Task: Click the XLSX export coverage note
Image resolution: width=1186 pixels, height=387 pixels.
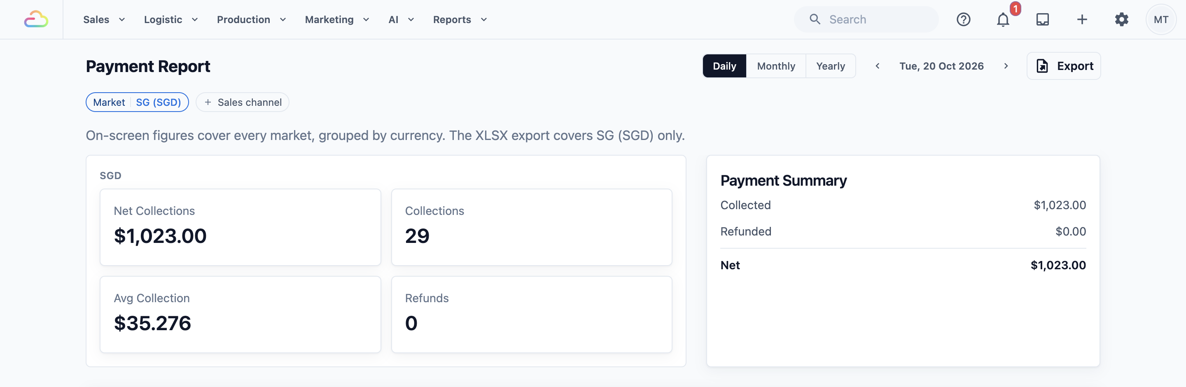Action: [385, 135]
